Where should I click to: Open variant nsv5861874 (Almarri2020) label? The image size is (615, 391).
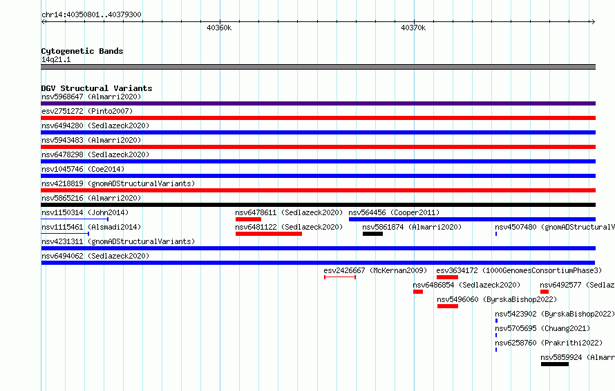click(412, 227)
